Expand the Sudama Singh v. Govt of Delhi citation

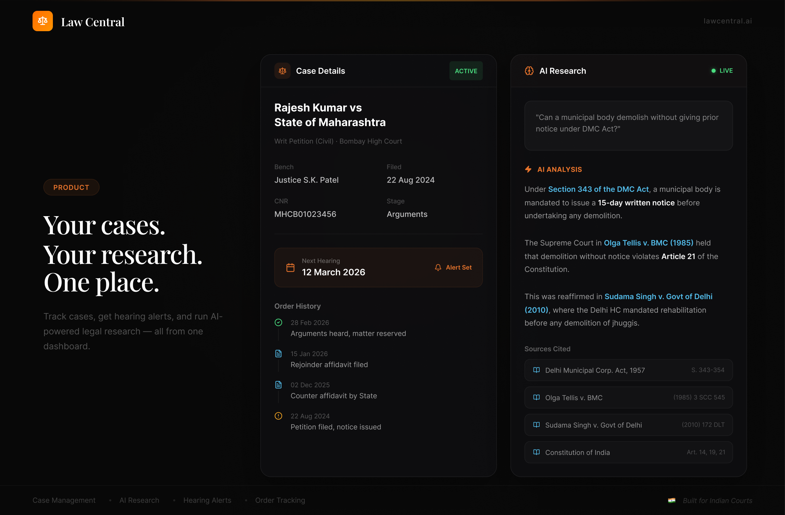pos(628,425)
